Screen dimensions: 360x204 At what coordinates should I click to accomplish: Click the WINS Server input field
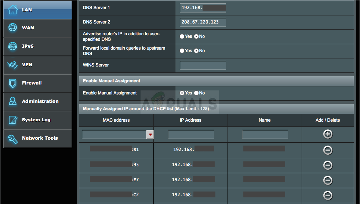click(x=203, y=65)
